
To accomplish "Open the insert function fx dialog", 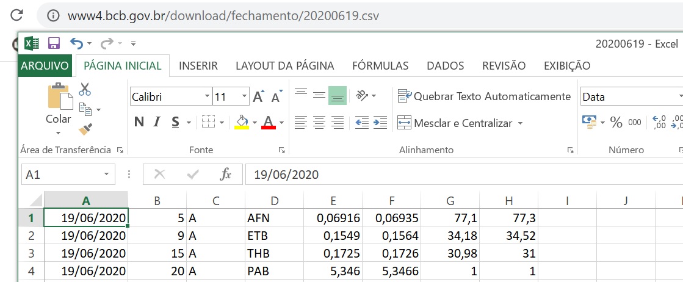I will 225,175.
